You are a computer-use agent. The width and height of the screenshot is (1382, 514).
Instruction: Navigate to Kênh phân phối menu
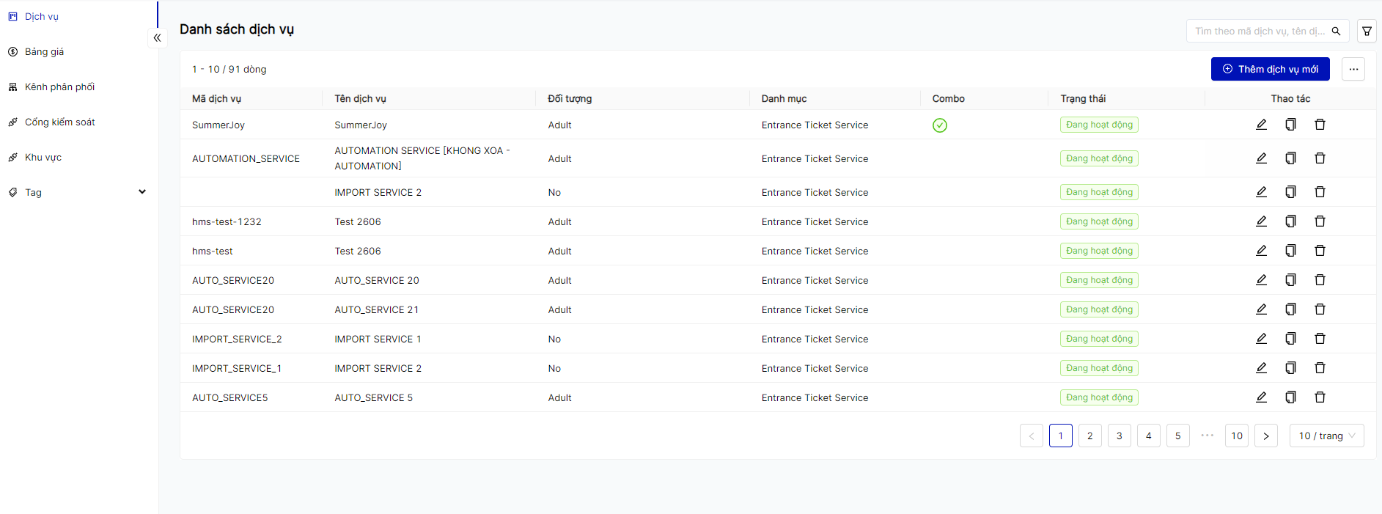click(59, 87)
